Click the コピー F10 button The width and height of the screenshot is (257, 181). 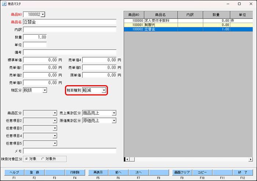pyautogui.click(x=202, y=173)
